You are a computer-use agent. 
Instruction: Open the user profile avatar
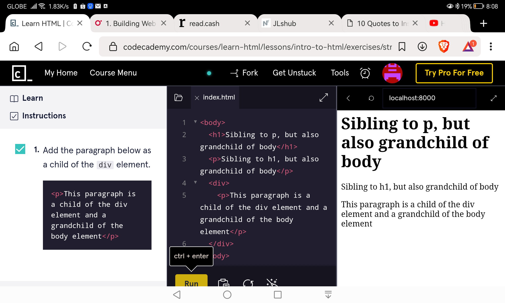pos(392,73)
